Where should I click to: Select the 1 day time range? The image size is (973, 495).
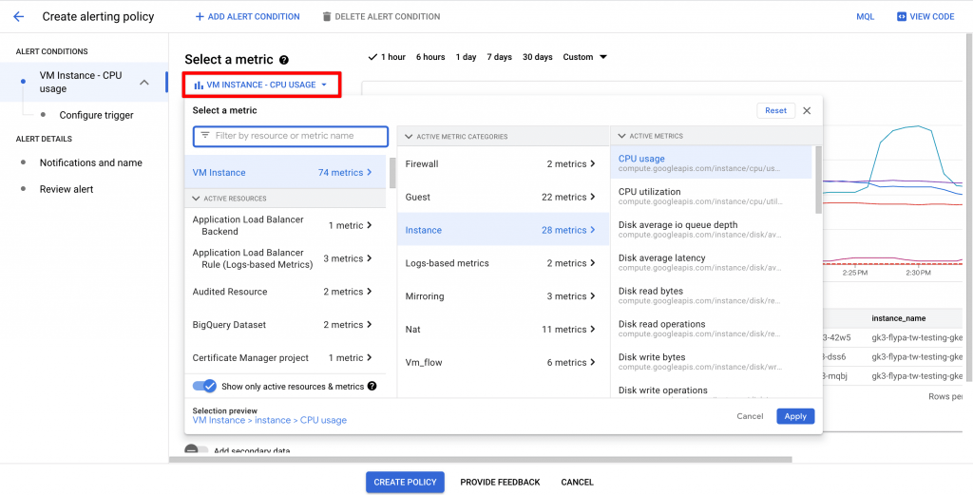coord(466,57)
